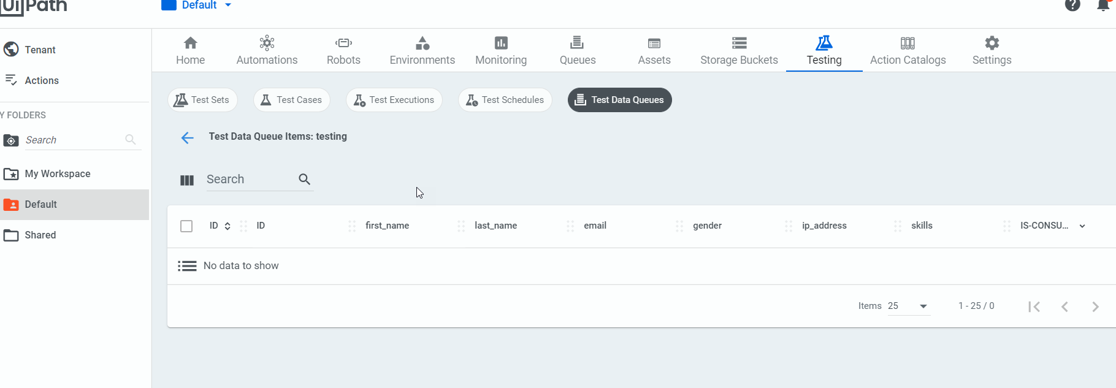Click the gender column header
Screen dimensions: 1116x388
pyautogui.click(x=708, y=226)
